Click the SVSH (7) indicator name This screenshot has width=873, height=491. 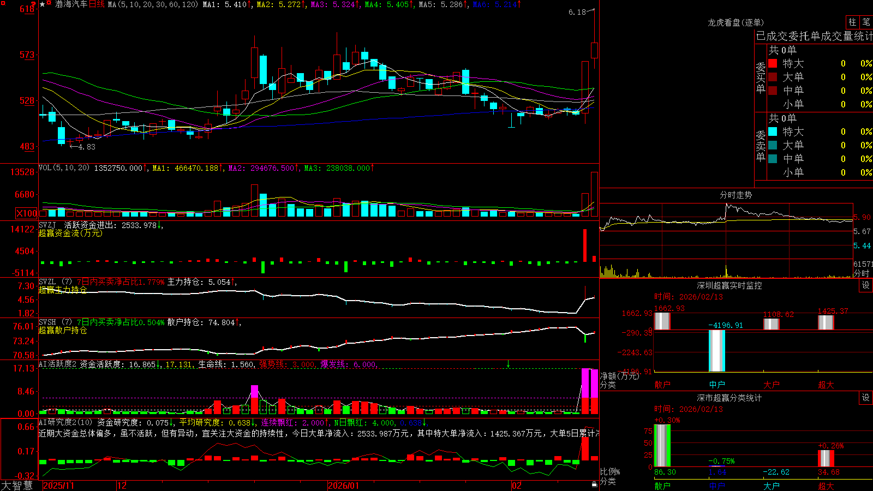coord(55,322)
